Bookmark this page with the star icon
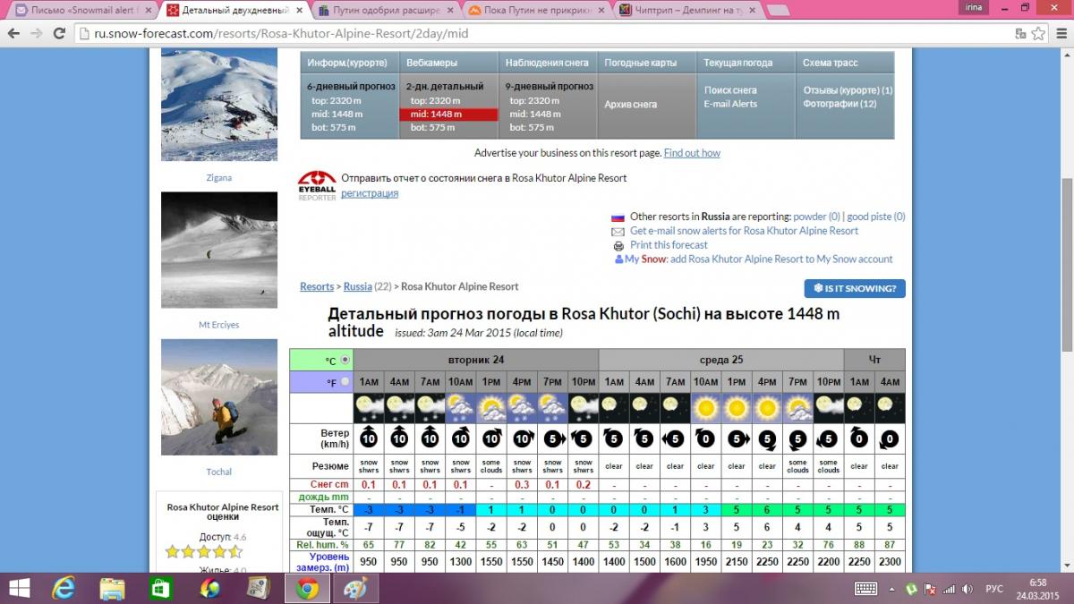Image resolution: width=1074 pixels, height=604 pixels. coord(1037,33)
